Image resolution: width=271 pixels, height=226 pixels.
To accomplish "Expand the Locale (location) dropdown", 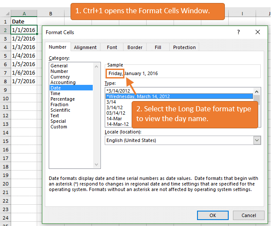I will point(257,140).
